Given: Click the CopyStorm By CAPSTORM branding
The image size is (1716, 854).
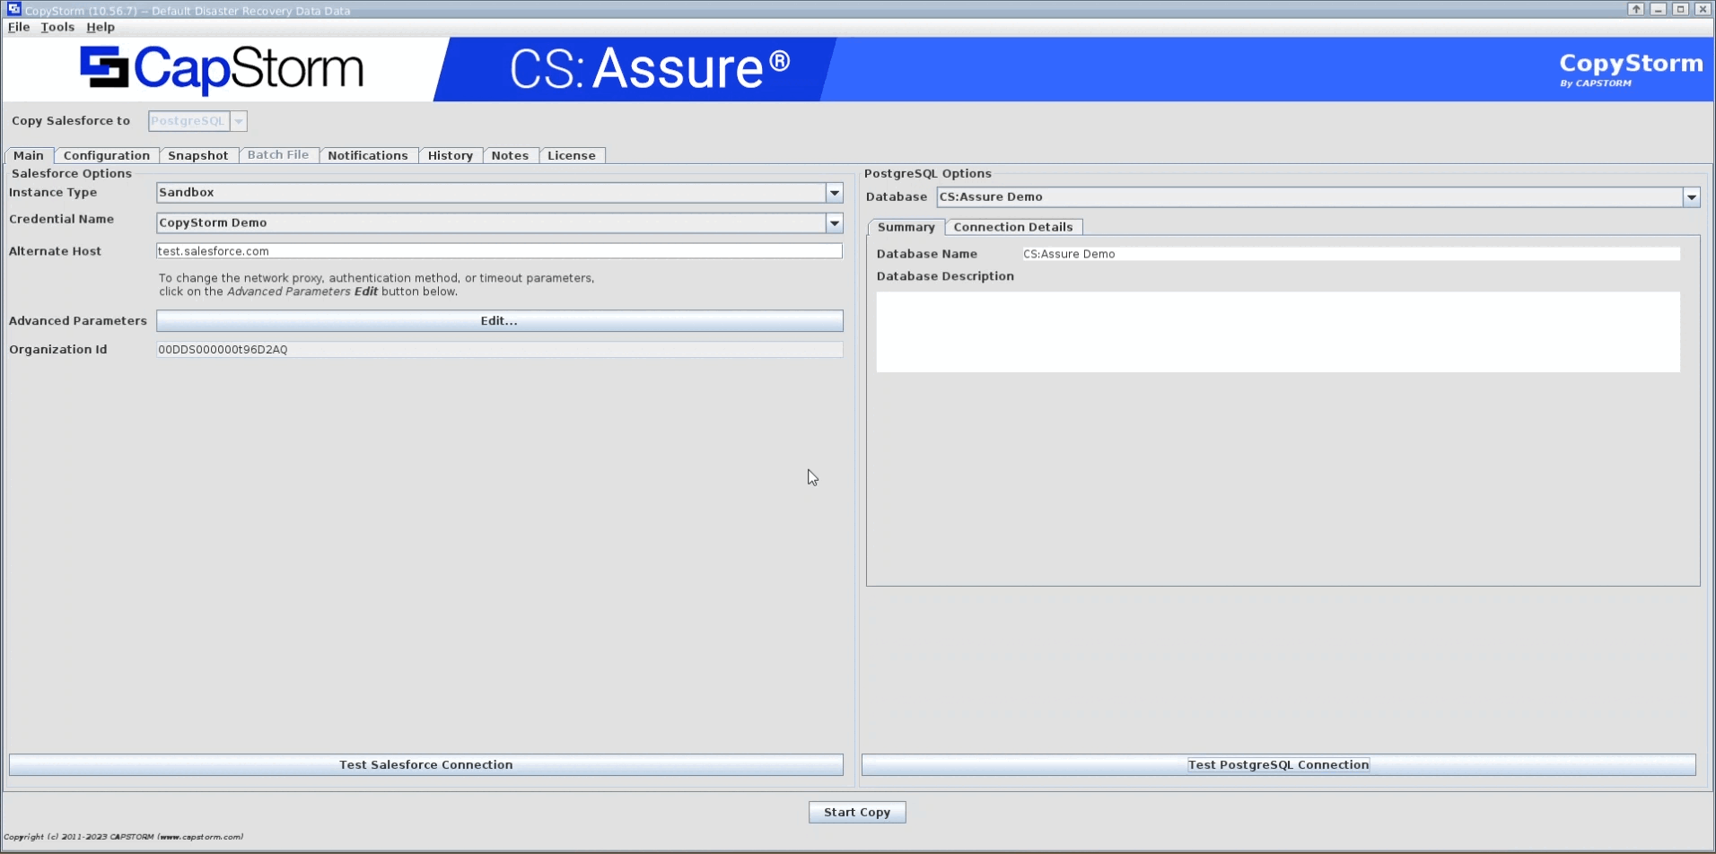Looking at the screenshot, I should tap(1631, 69).
